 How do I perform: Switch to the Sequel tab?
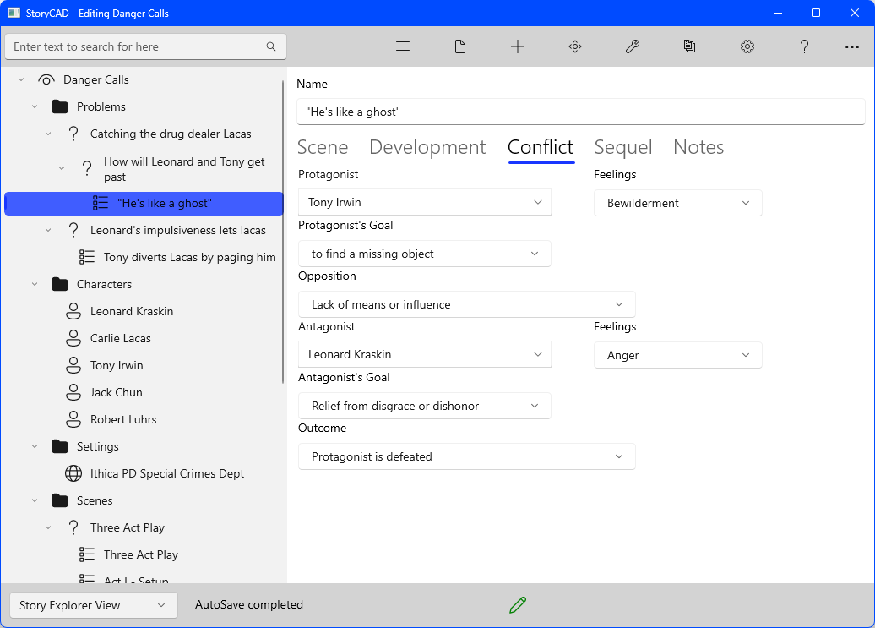pos(623,147)
